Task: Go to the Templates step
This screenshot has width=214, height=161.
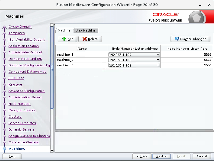Action: [x=17, y=33]
